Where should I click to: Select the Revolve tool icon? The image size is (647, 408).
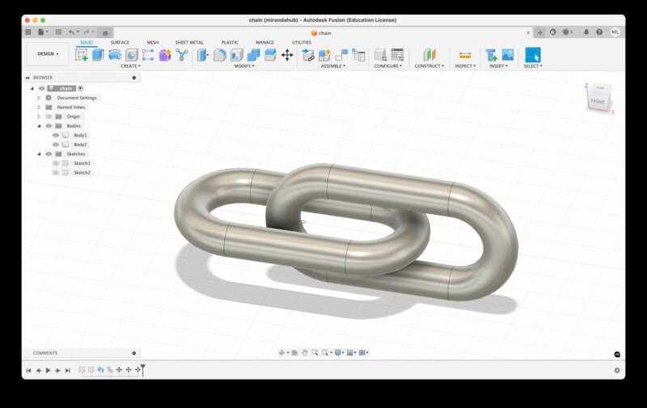(115, 55)
